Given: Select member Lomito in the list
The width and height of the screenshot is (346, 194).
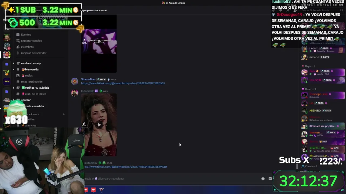Looking at the screenshot, I should point(323,50).
